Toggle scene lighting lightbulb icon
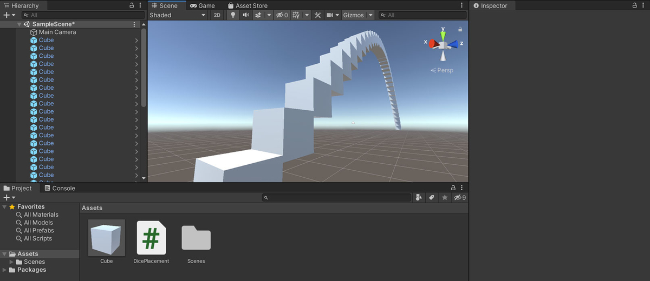 tap(232, 15)
